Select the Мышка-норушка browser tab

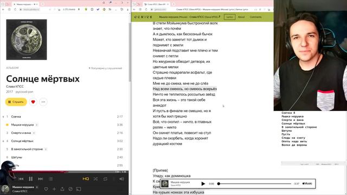click(x=25, y=4)
